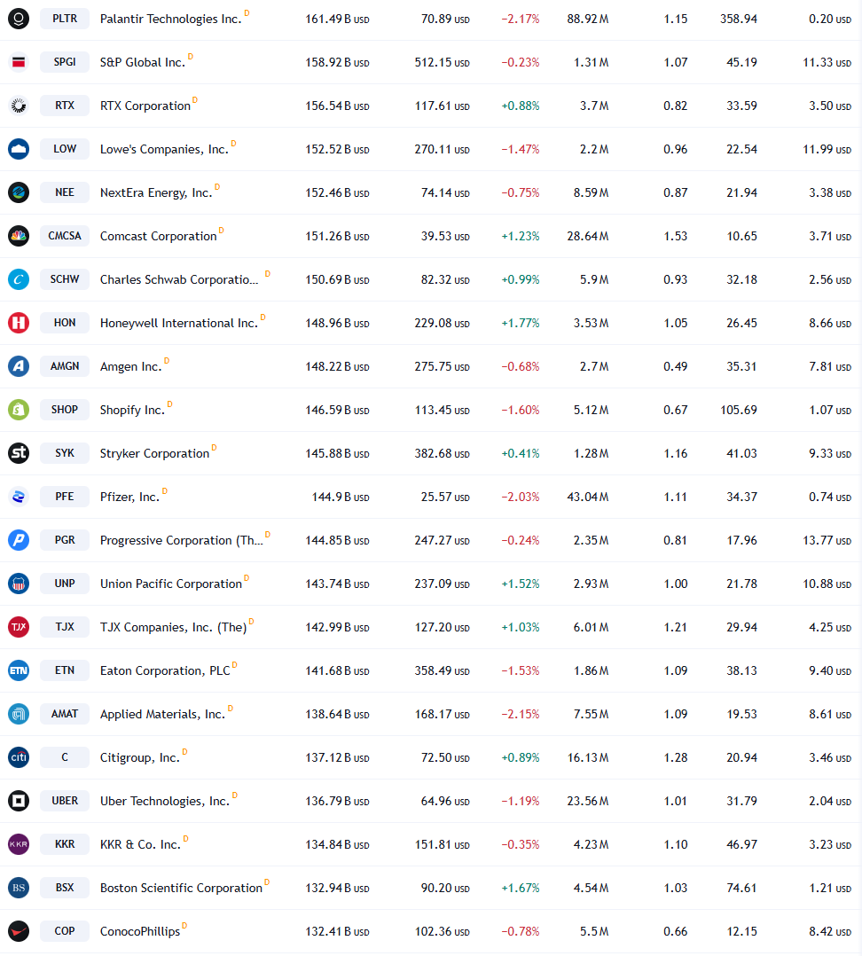Open the SPGI ticker symbol
Viewport: 862px width, 956px height.
point(65,62)
